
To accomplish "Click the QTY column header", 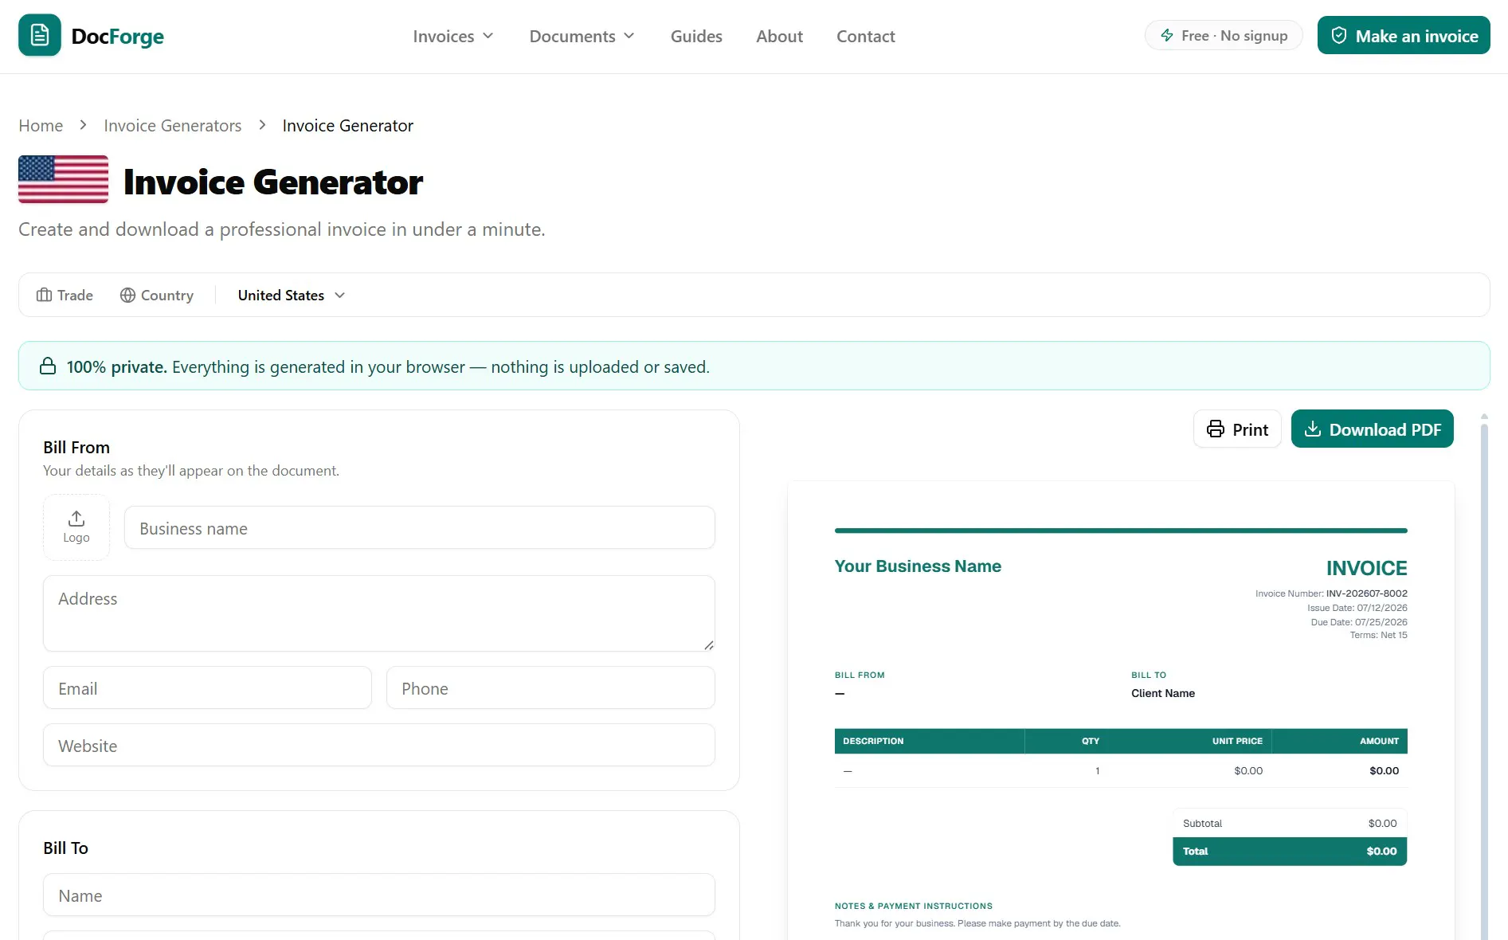I will tap(1091, 741).
